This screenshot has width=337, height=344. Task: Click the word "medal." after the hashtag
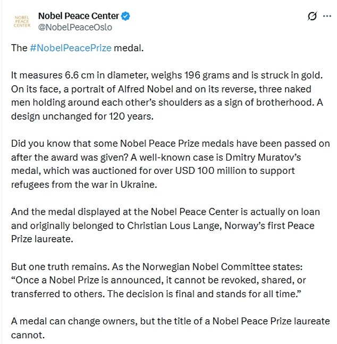[129, 48]
